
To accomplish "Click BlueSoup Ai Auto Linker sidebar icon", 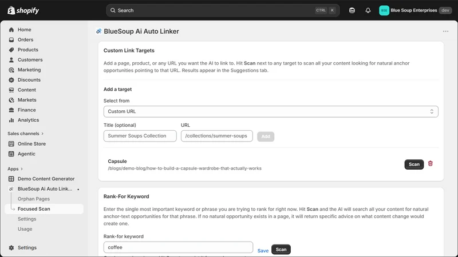I will click(x=11, y=189).
